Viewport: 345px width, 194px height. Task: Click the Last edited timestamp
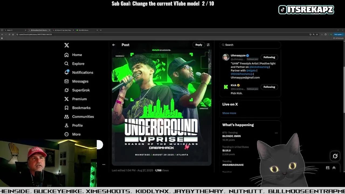(132, 170)
